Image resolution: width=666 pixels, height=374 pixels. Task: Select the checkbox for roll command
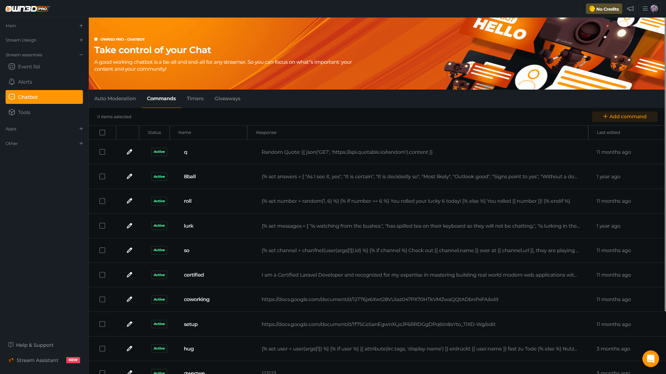coord(102,201)
